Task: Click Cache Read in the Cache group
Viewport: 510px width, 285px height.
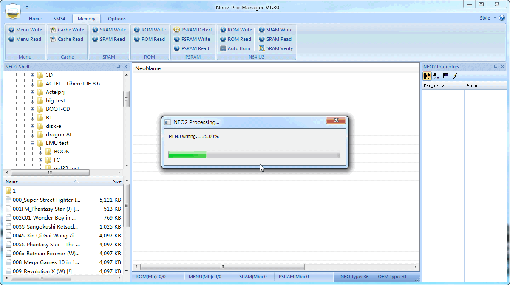Action: (67, 39)
